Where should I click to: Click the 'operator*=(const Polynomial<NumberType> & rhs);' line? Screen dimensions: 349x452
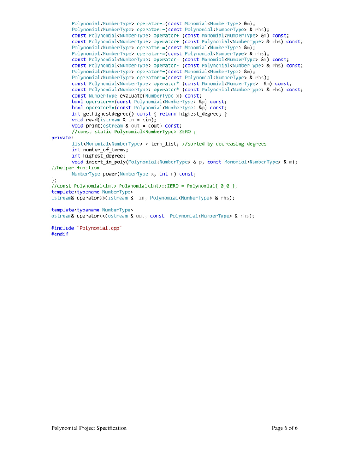171,78
